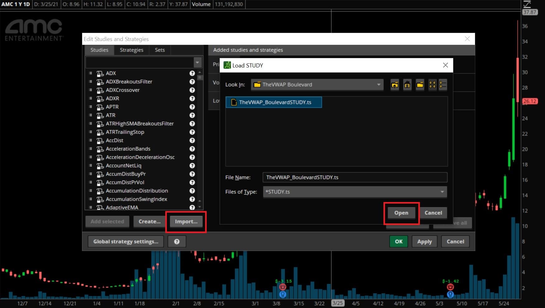Show help for the APTR study

coord(192,107)
